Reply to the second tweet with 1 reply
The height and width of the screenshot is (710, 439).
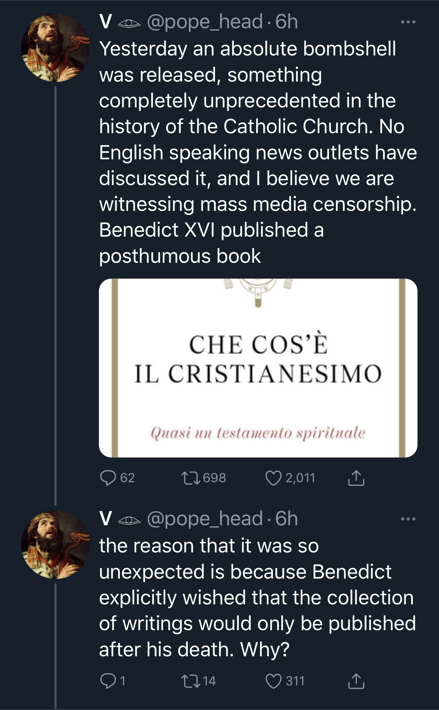coord(108,681)
